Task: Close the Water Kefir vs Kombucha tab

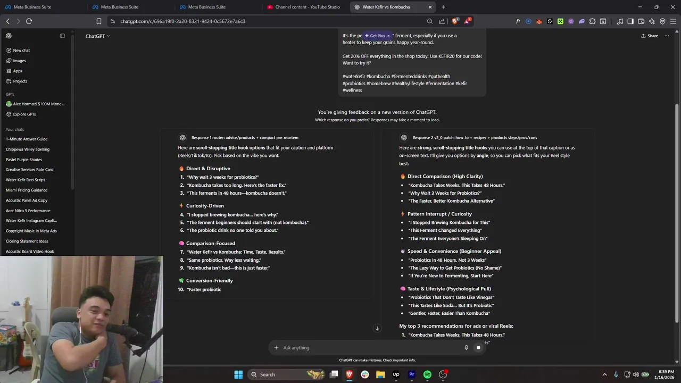Action: (430, 7)
